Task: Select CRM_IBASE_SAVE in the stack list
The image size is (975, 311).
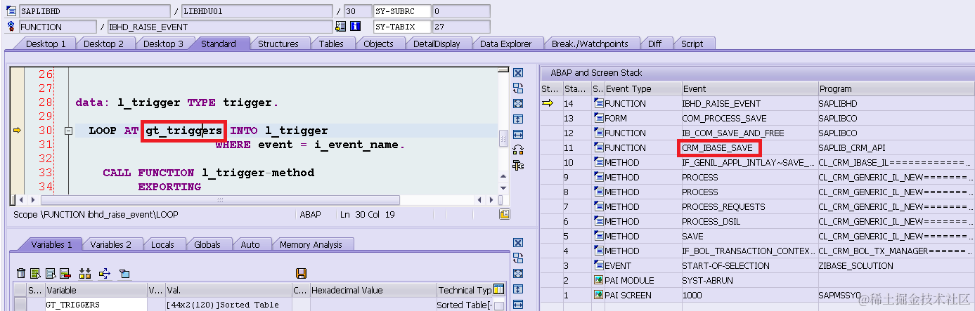Action: 717,147
